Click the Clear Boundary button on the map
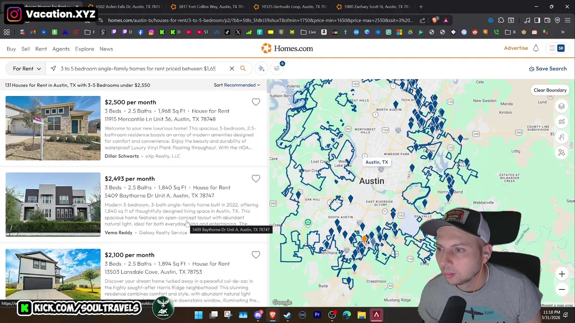The height and width of the screenshot is (323, 575). point(550,90)
